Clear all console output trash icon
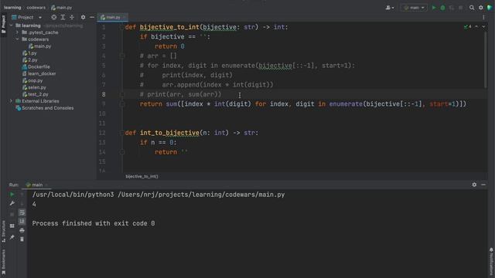 coord(22,239)
